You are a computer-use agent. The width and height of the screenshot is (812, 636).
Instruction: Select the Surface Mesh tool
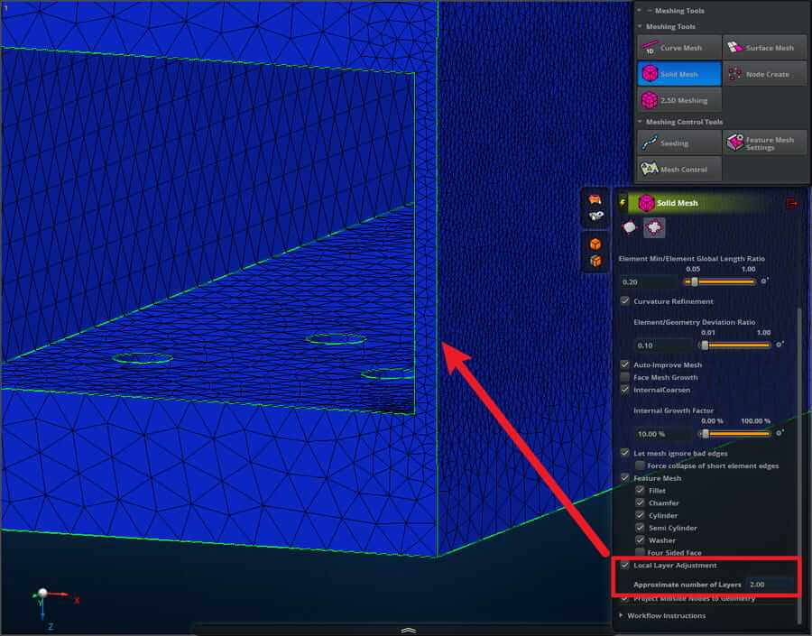point(765,48)
